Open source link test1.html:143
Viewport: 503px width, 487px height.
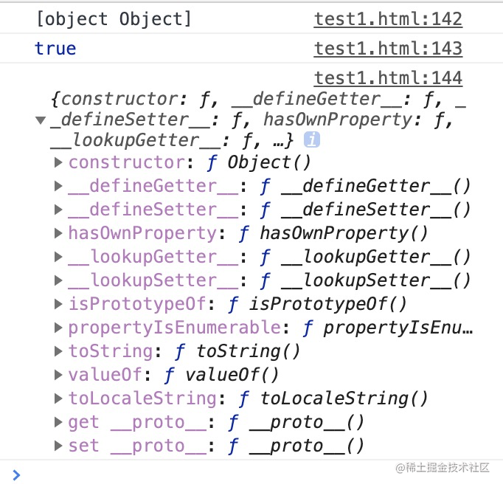[x=388, y=49]
